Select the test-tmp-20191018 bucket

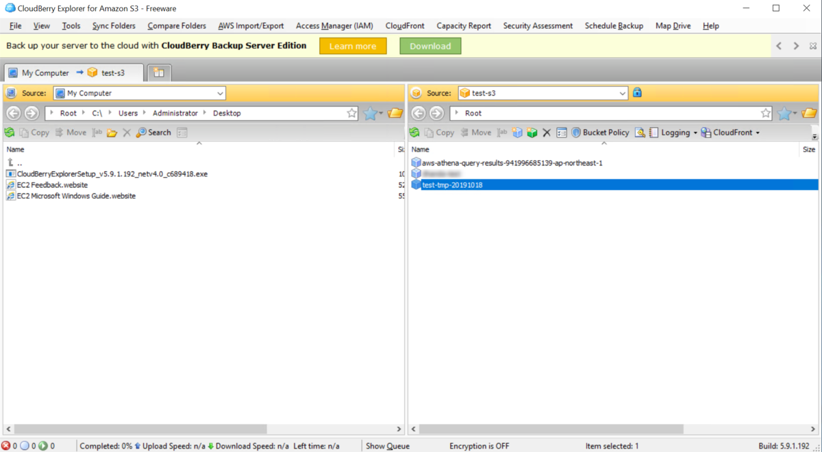pos(614,185)
